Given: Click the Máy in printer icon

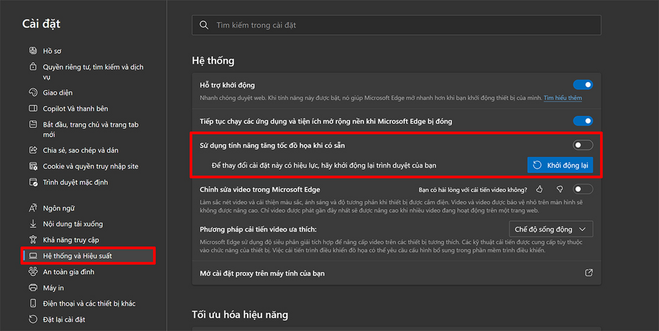Looking at the screenshot, I should click(x=33, y=288).
